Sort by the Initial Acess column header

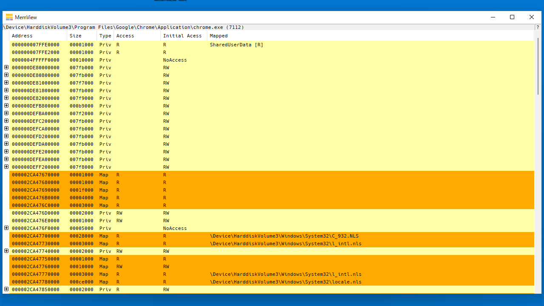coord(184,36)
